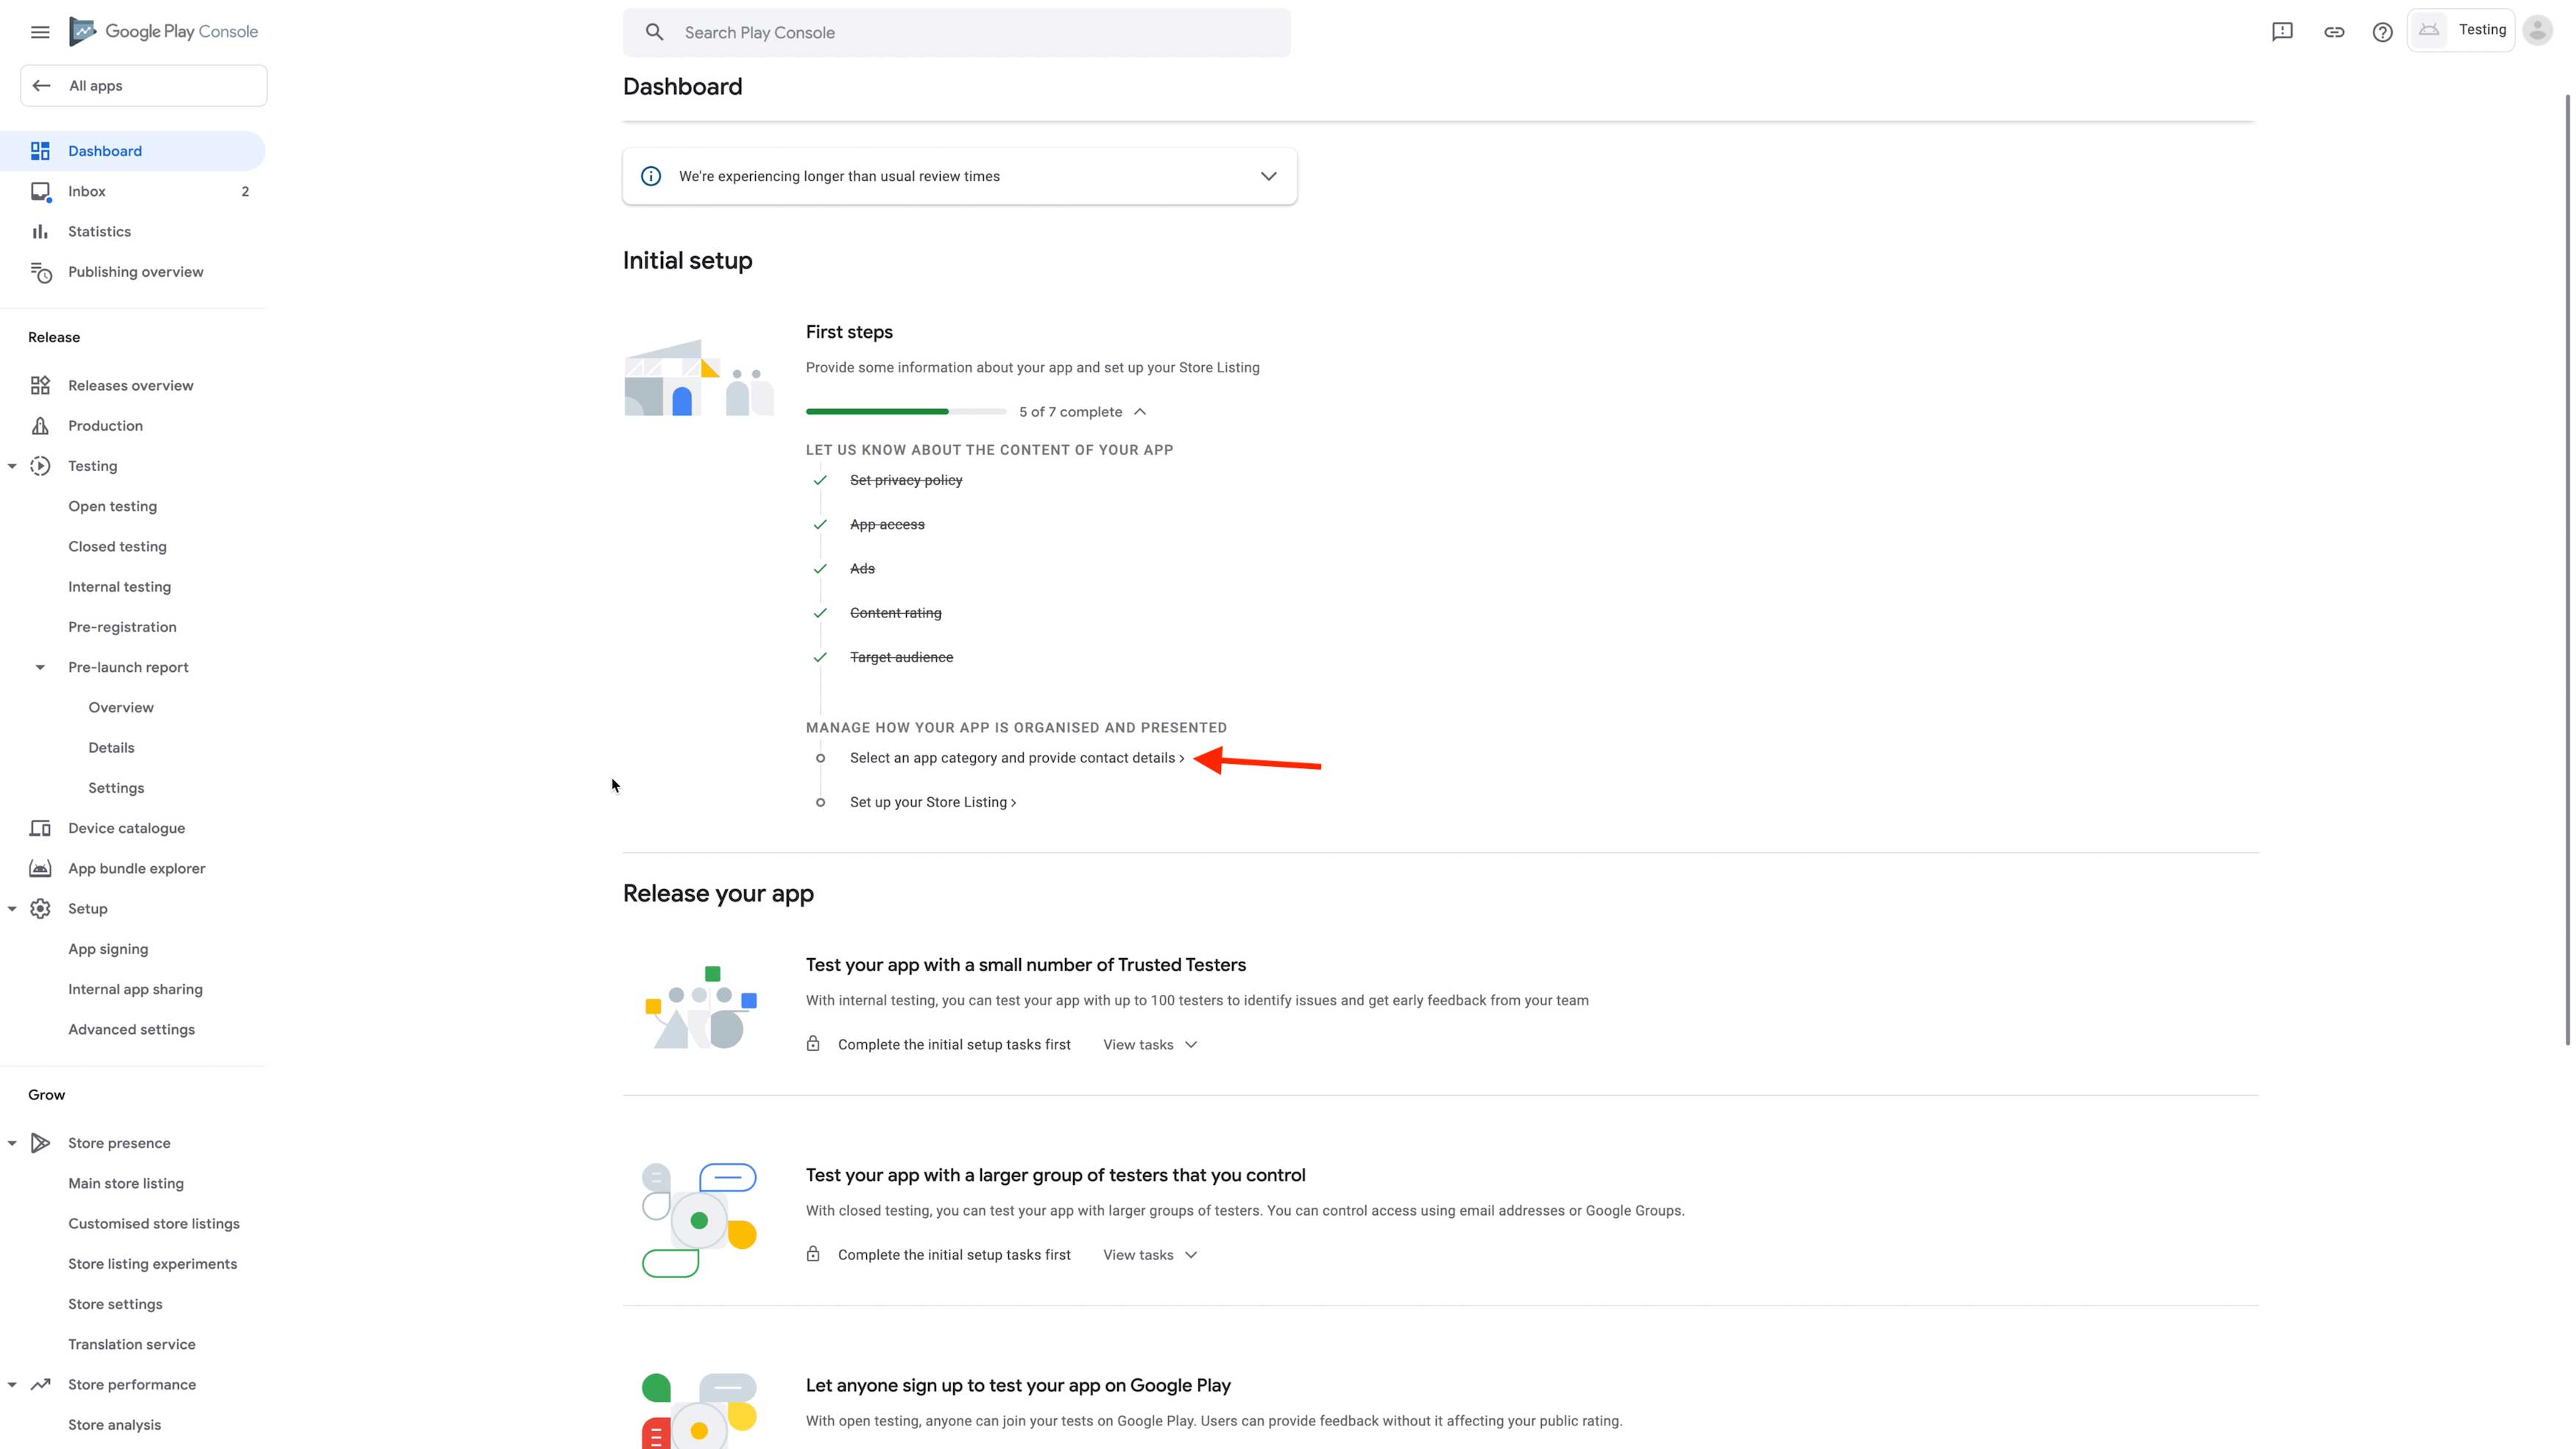Collapse the Pre-launch report tree
The height and width of the screenshot is (1449, 2576).
[x=40, y=667]
